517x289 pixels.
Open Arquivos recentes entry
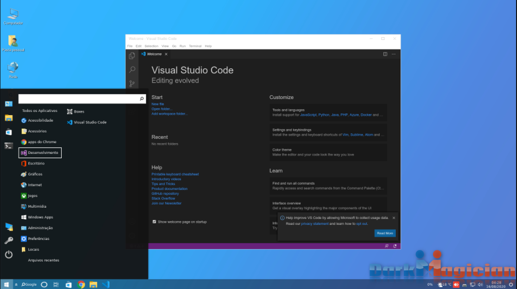click(x=44, y=260)
